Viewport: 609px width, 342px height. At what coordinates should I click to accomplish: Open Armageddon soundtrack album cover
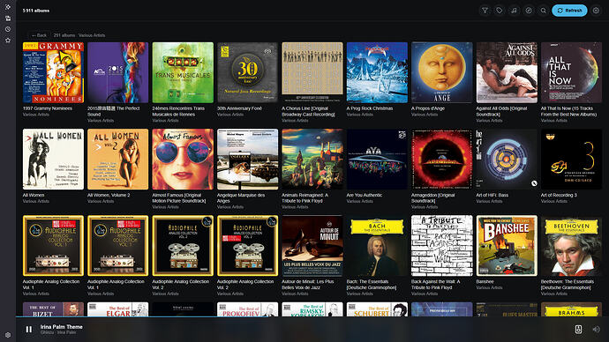click(442, 159)
